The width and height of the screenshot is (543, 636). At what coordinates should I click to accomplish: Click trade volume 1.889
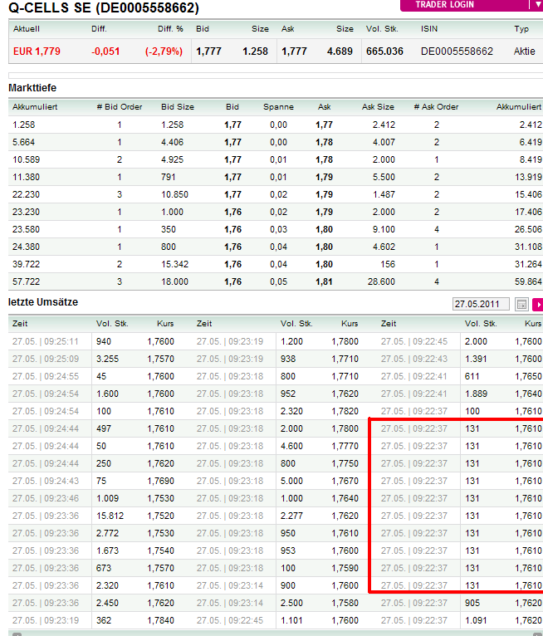click(476, 394)
